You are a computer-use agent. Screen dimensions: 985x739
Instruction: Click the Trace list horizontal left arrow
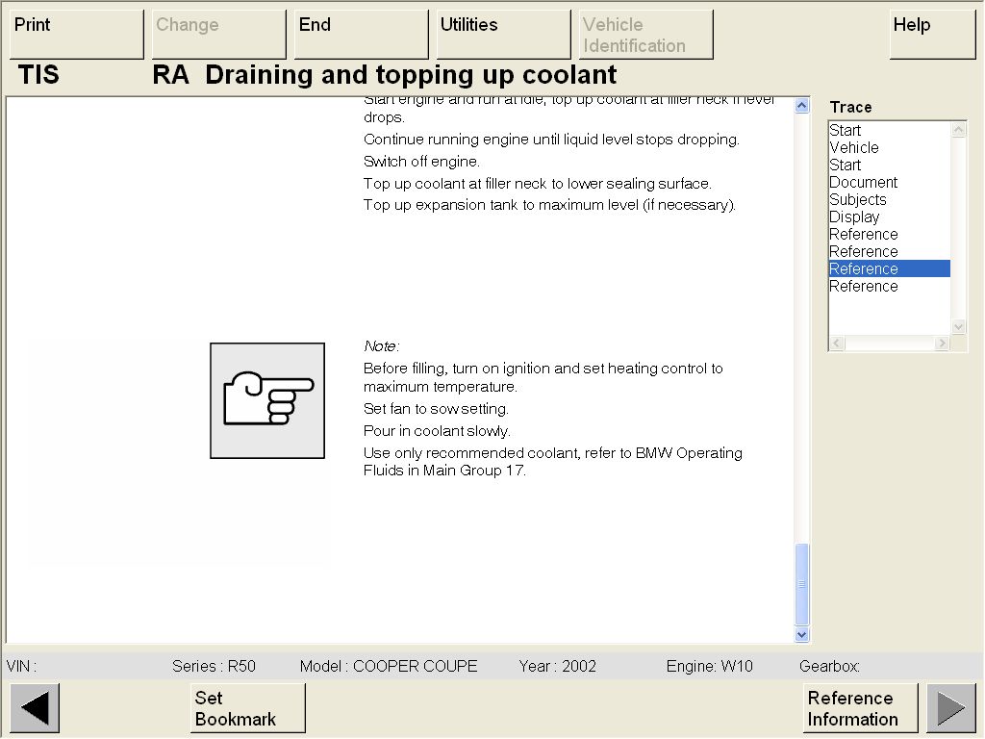pyautogui.click(x=837, y=344)
